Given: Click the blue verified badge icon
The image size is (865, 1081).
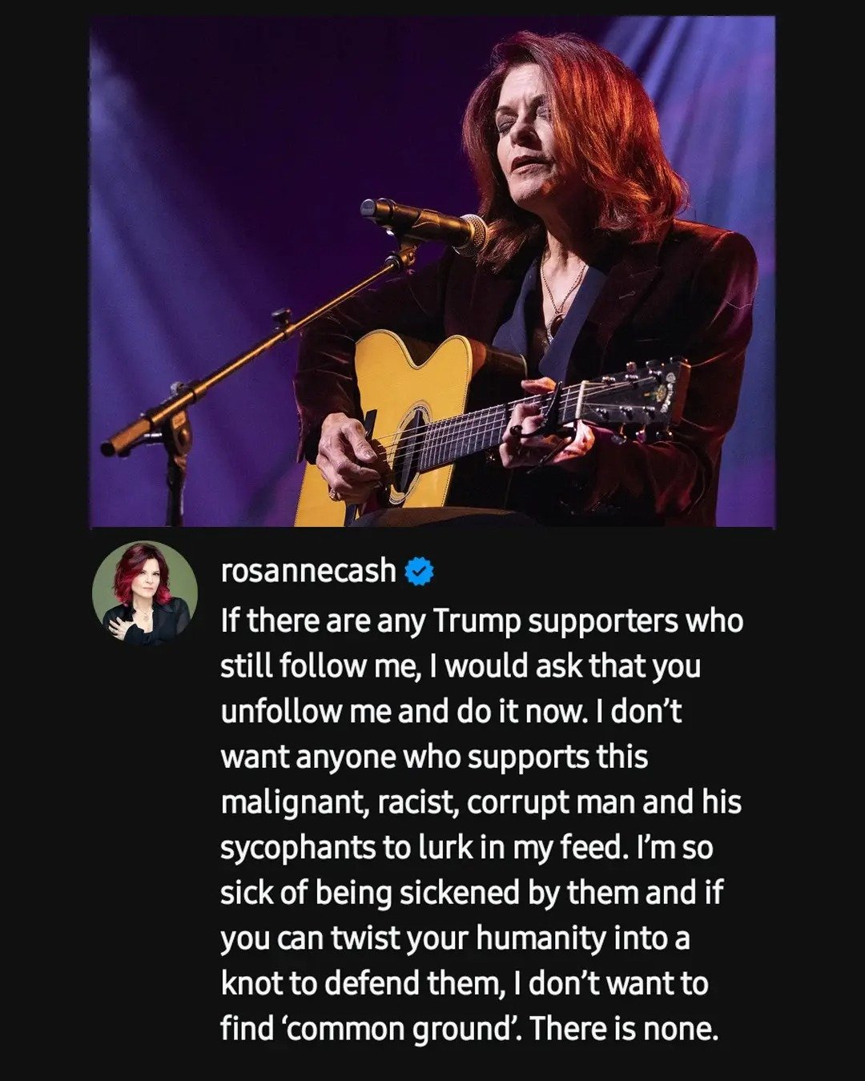Looking at the screenshot, I should pos(420,572).
